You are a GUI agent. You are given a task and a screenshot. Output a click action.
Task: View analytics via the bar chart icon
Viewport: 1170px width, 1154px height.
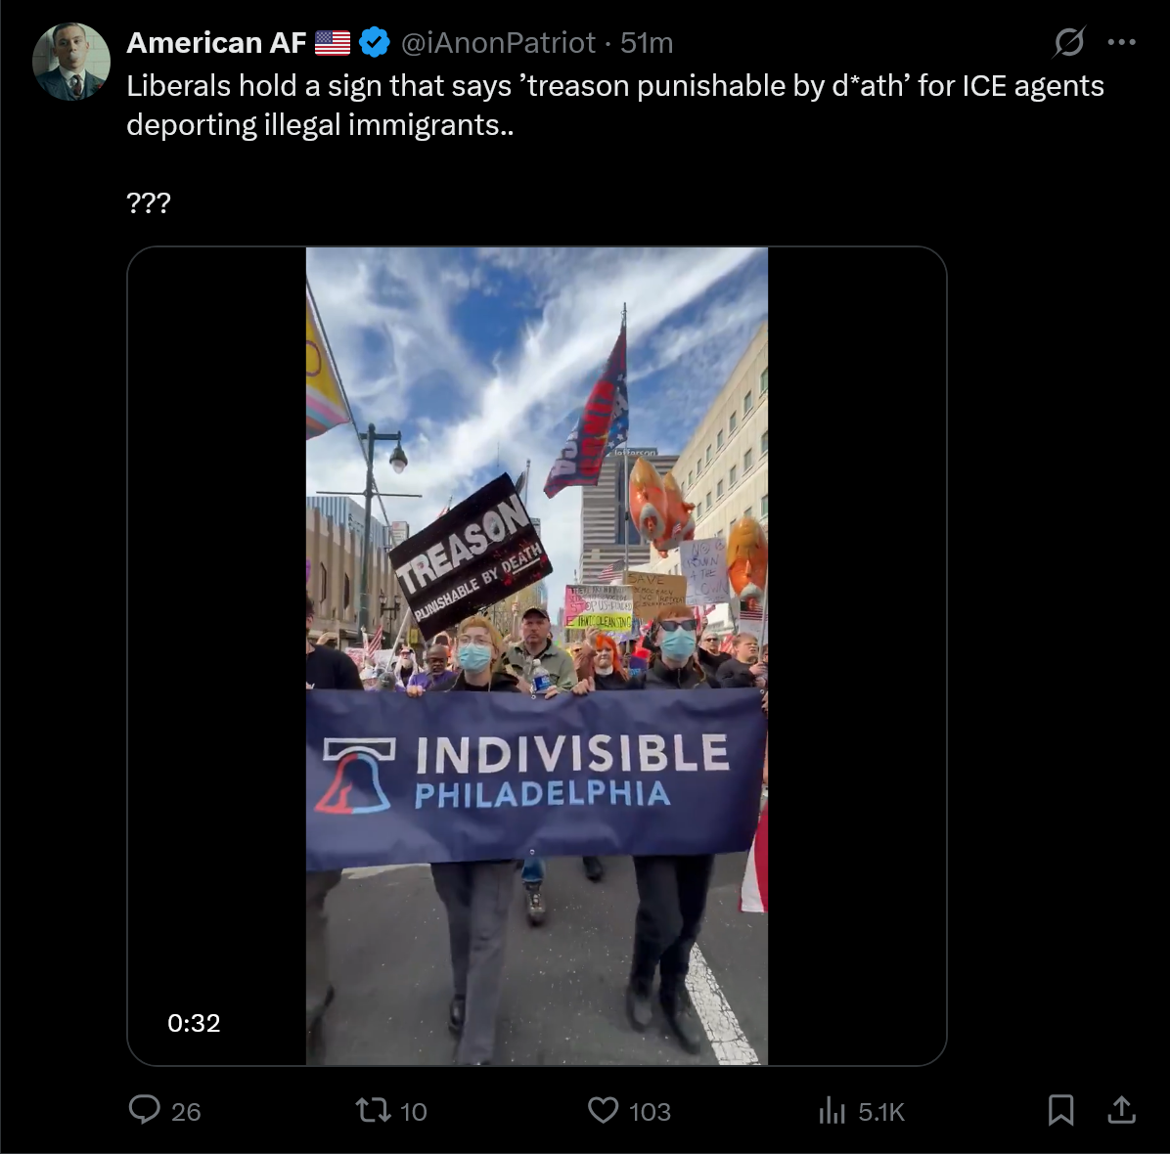[x=832, y=1110]
